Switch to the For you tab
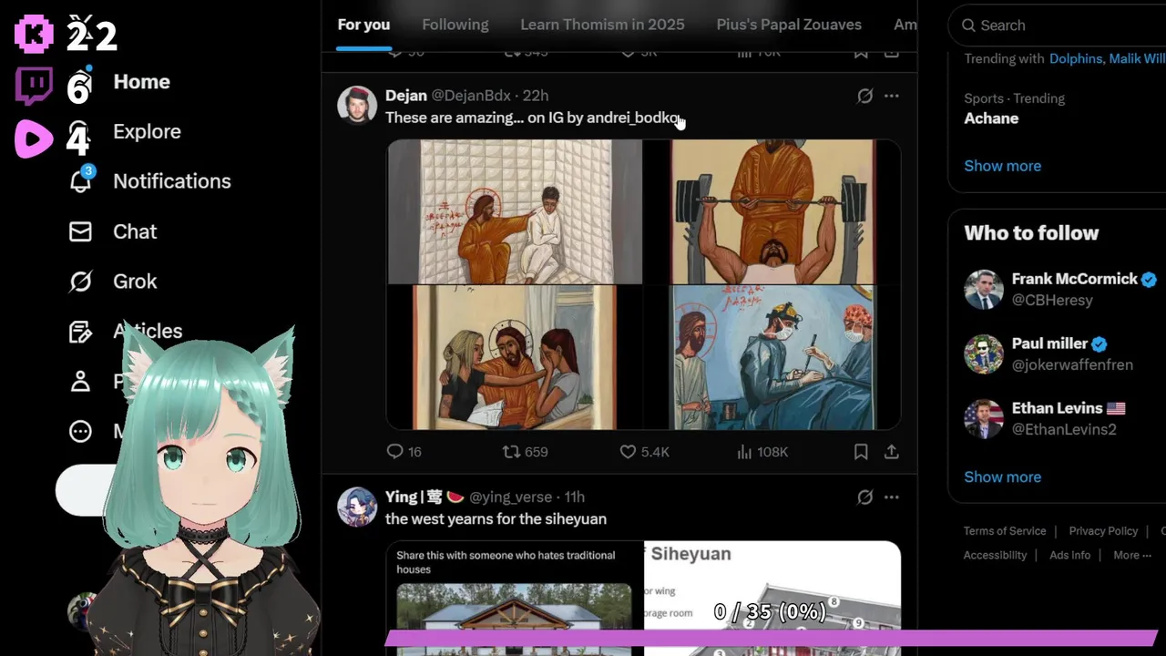 [363, 25]
